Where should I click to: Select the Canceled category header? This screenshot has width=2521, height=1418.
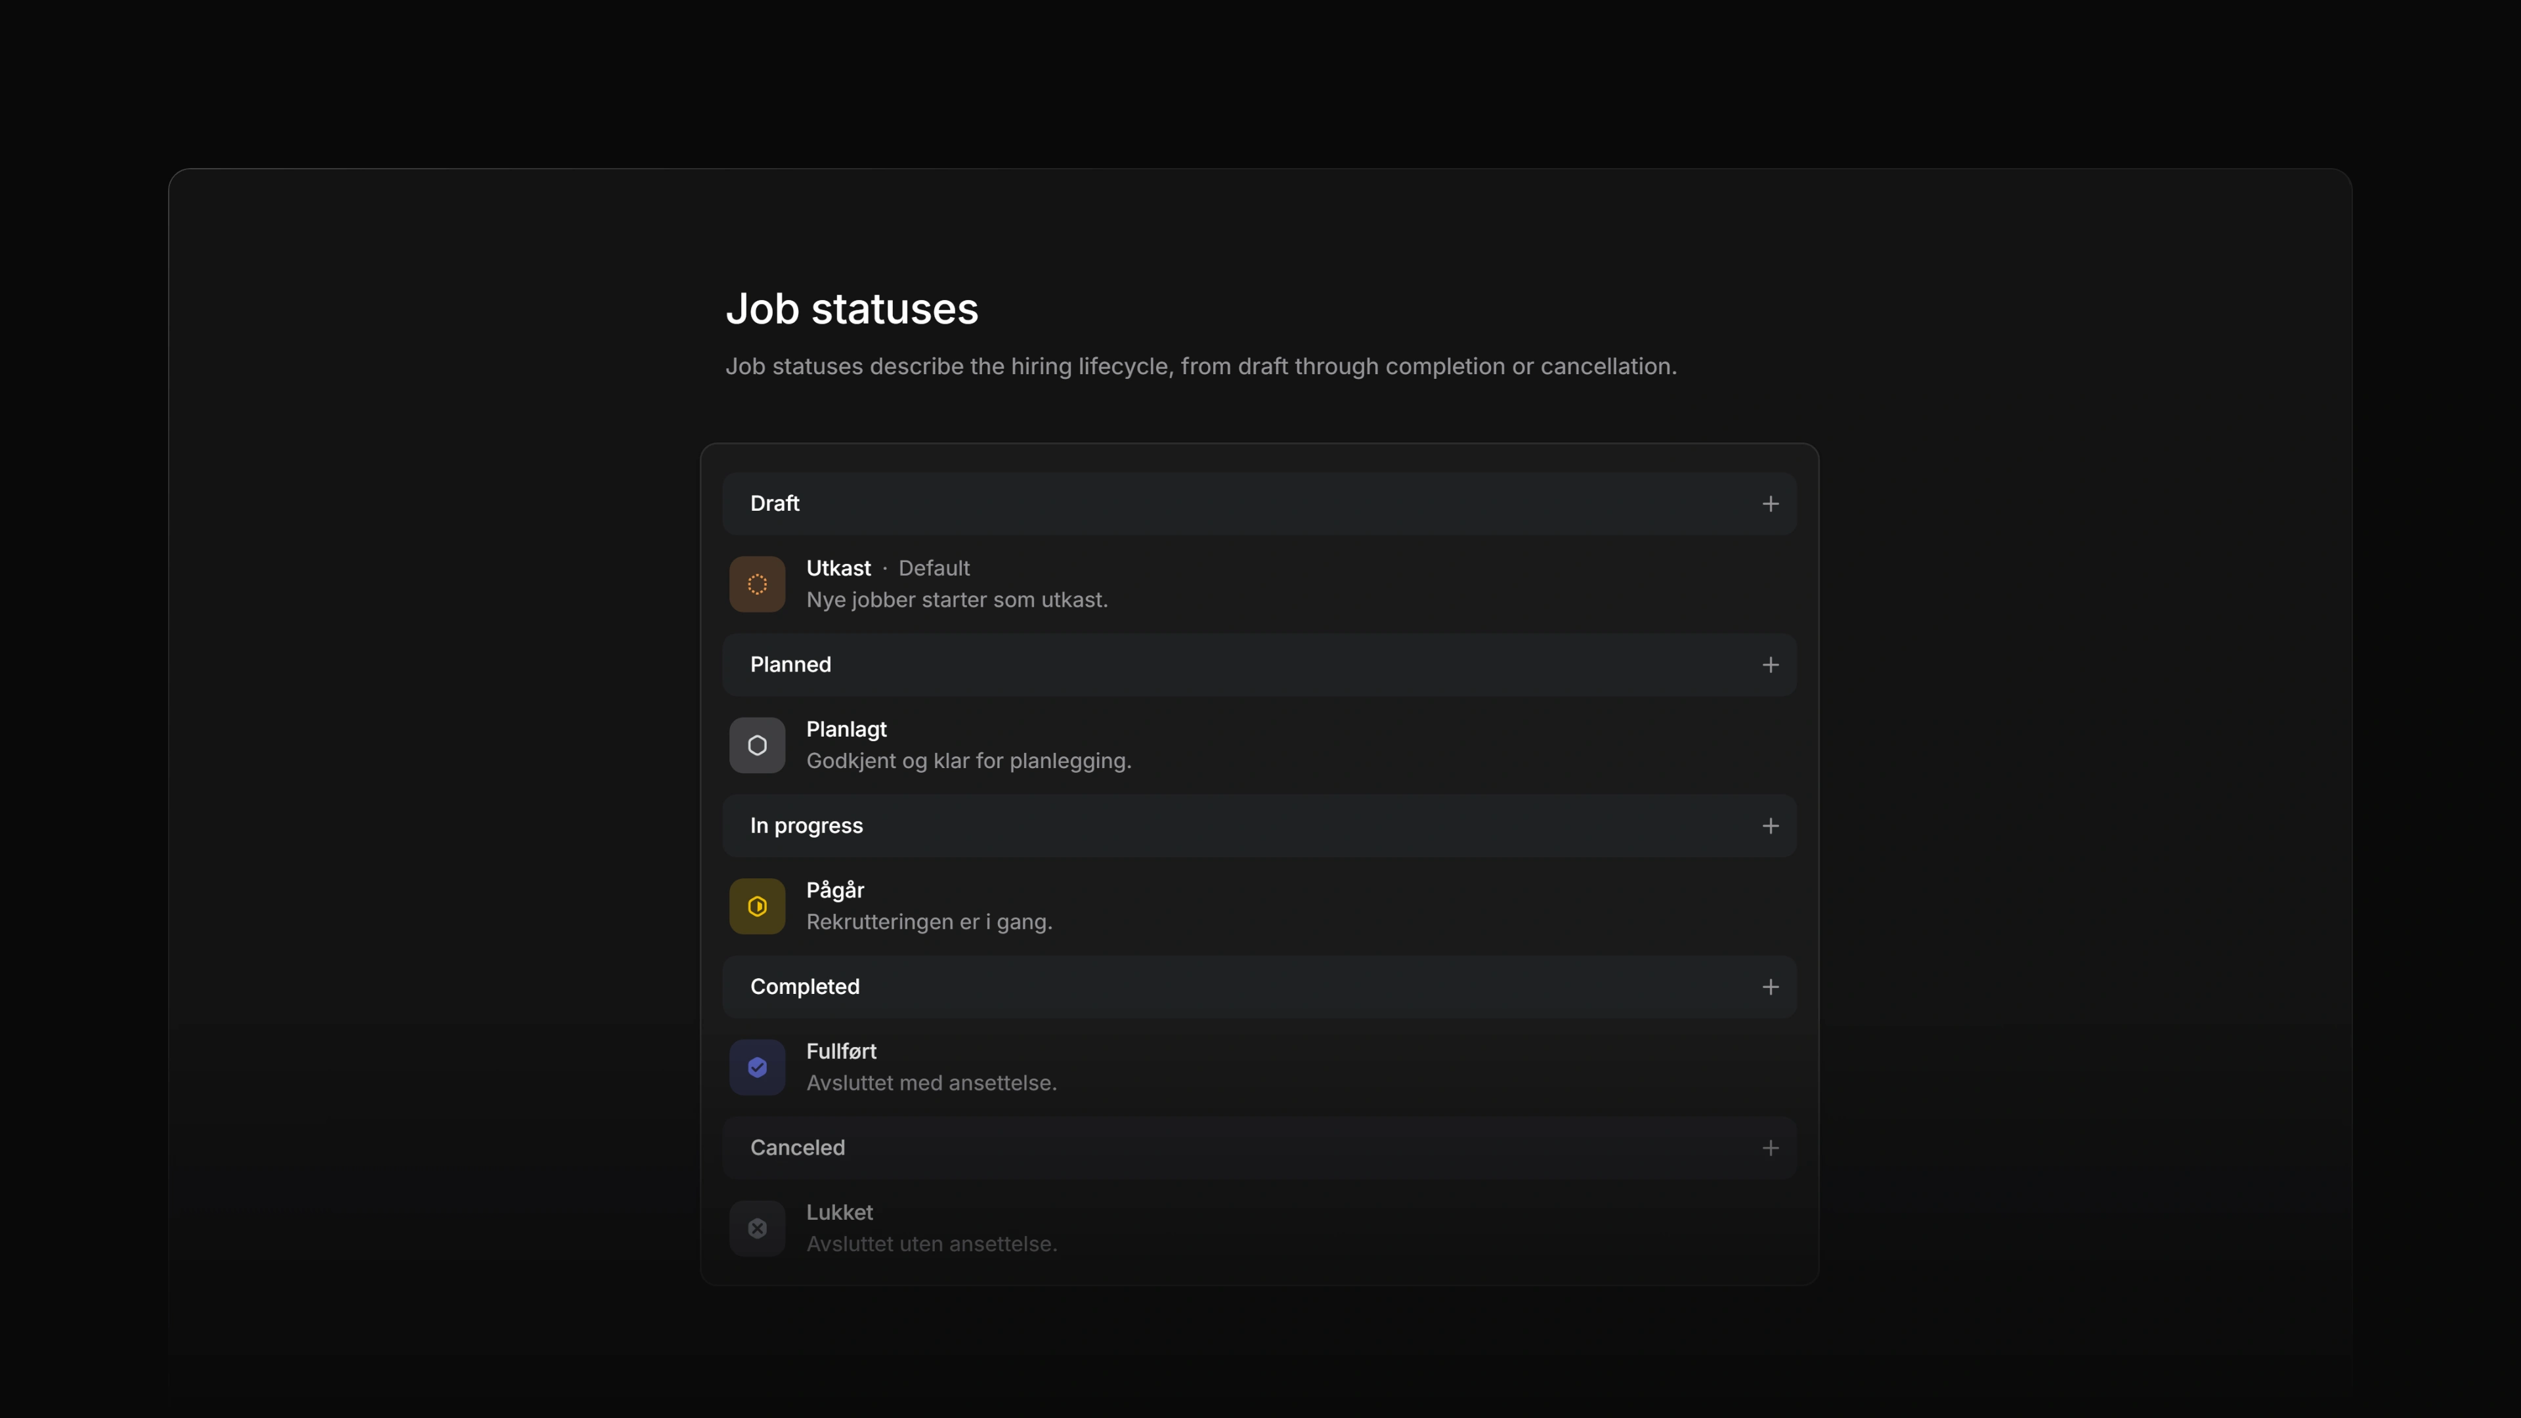pos(1260,1148)
